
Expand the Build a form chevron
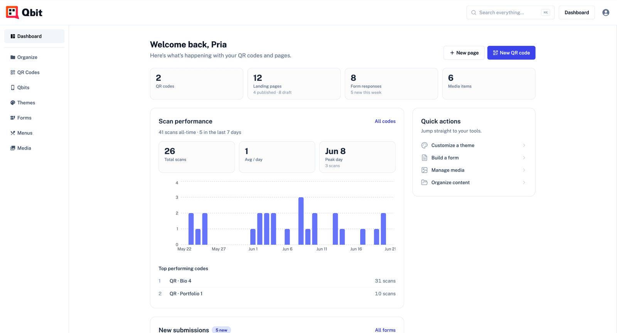click(x=524, y=158)
